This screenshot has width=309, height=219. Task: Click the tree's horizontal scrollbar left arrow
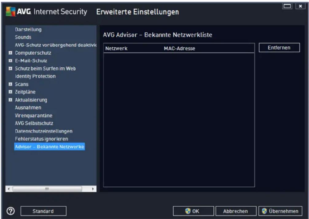[x=9, y=189]
